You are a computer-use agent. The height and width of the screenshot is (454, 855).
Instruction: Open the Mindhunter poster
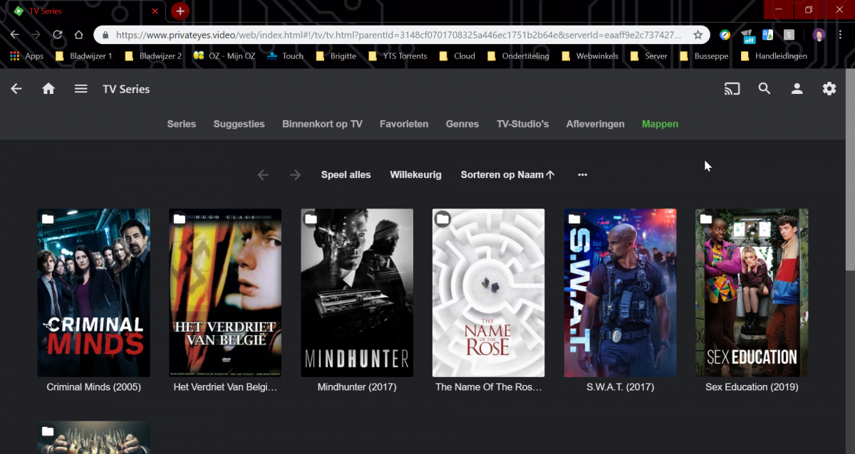click(357, 292)
